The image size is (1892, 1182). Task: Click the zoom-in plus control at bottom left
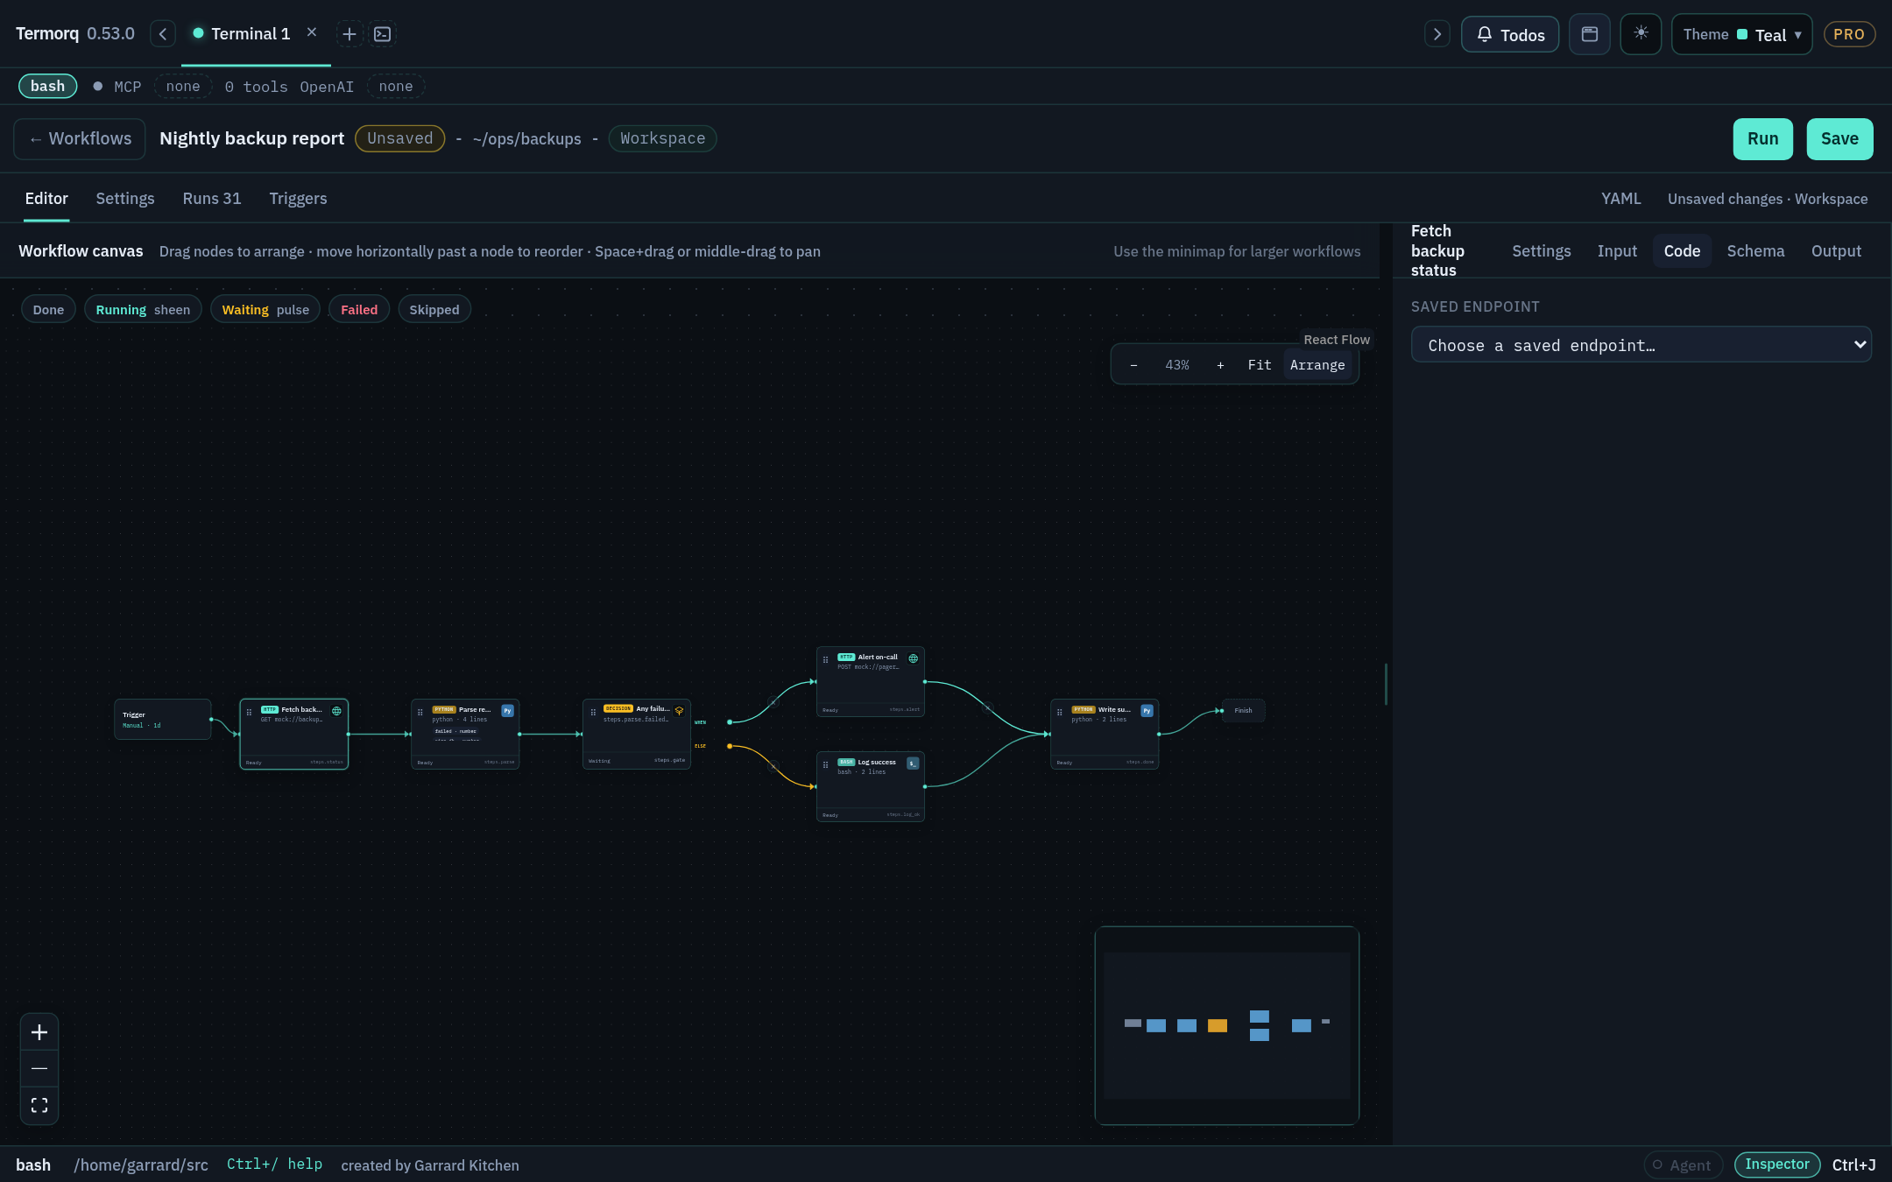click(x=39, y=1032)
